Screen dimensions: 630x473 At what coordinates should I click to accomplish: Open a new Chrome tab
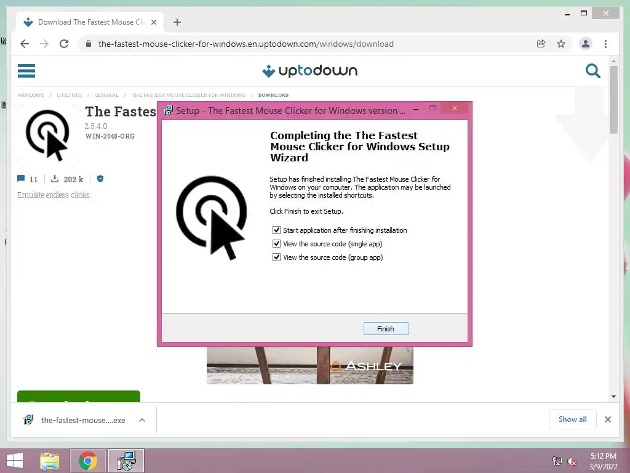(177, 22)
